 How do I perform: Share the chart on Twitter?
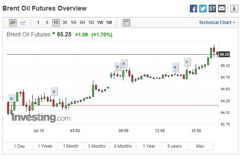pyautogui.click(x=203, y=8)
